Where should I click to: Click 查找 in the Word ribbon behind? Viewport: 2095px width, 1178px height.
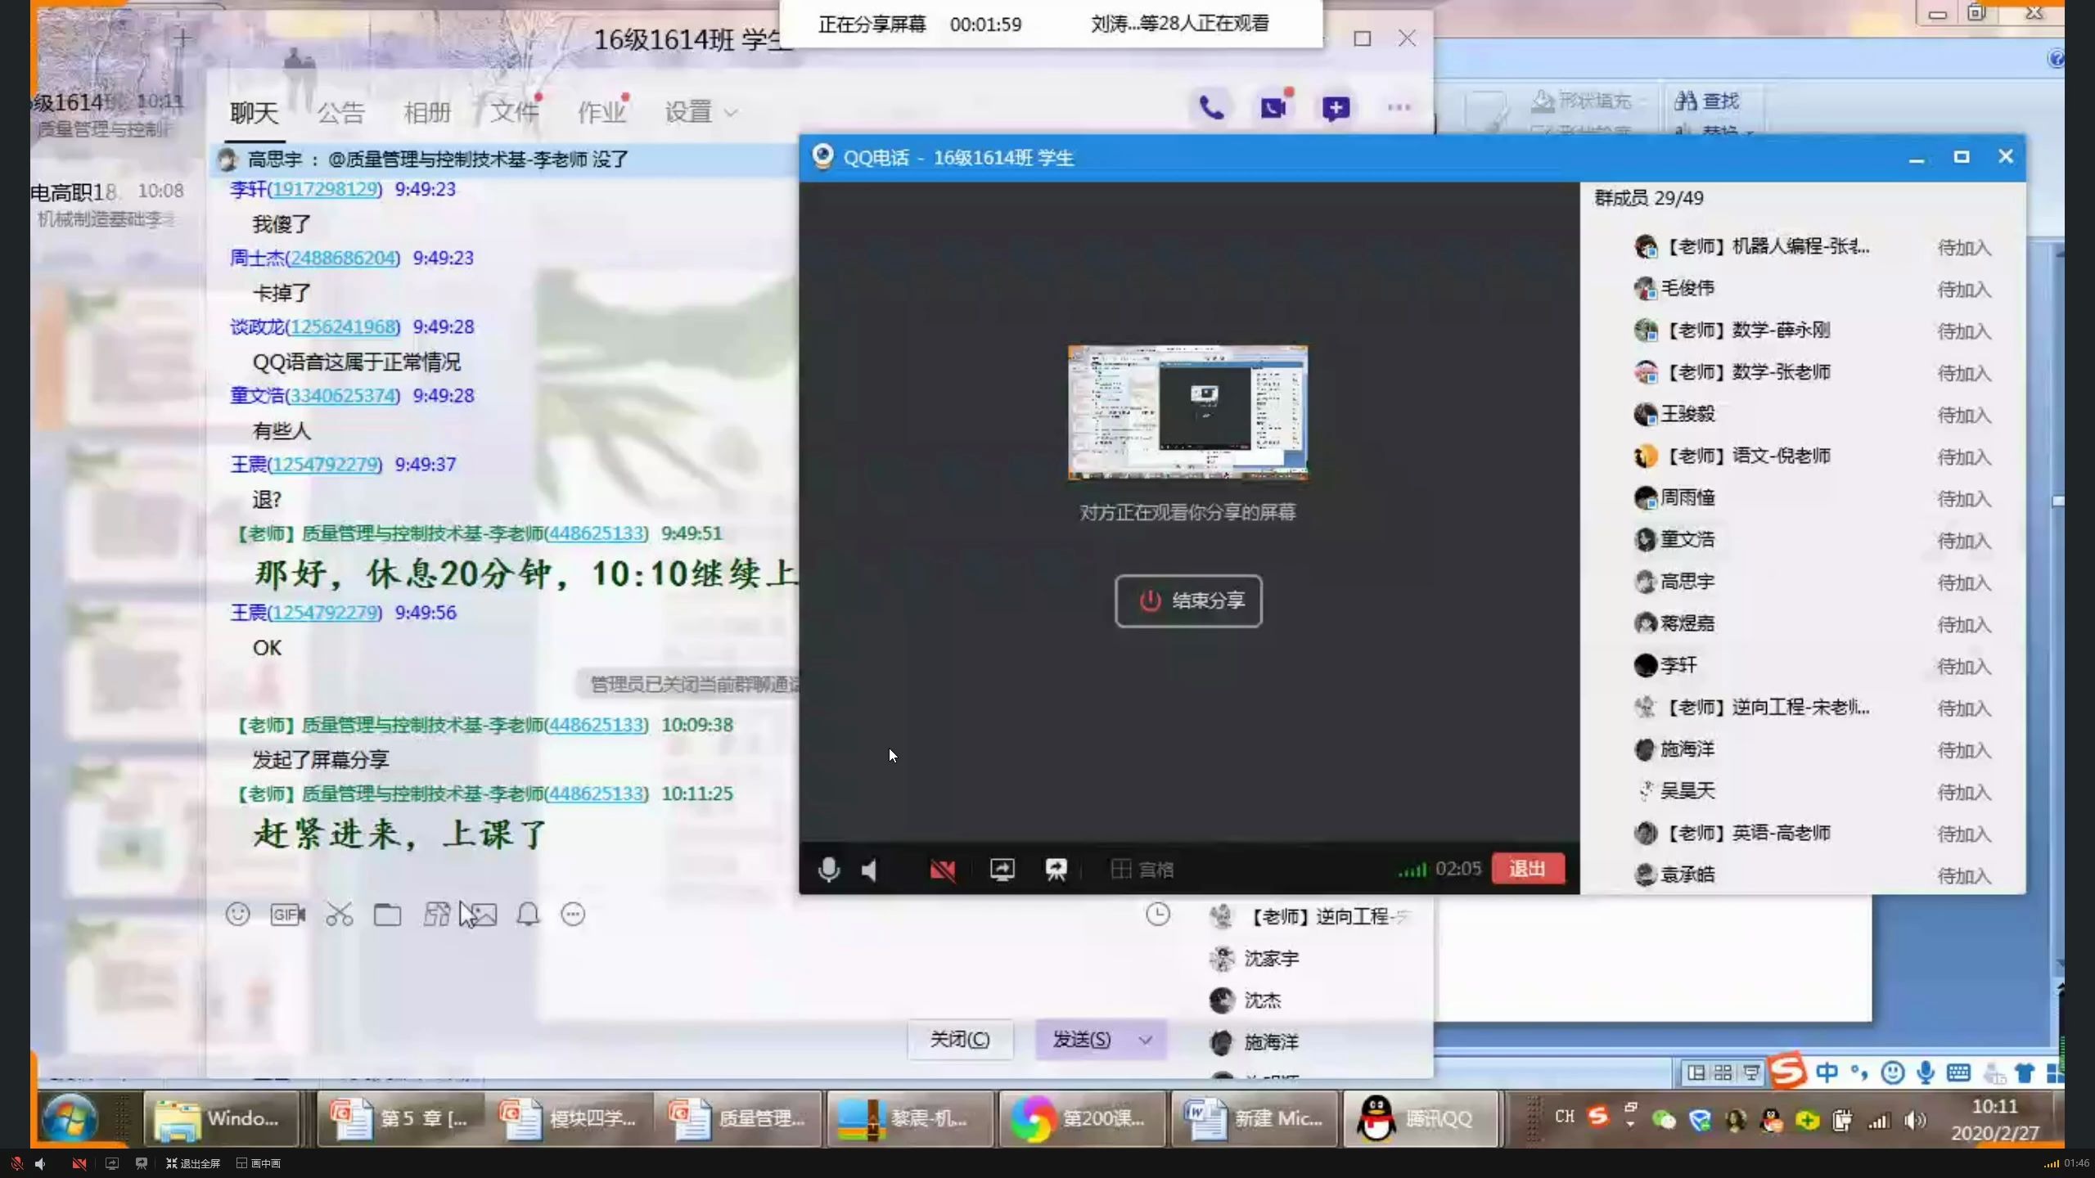[x=1707, y=101]
